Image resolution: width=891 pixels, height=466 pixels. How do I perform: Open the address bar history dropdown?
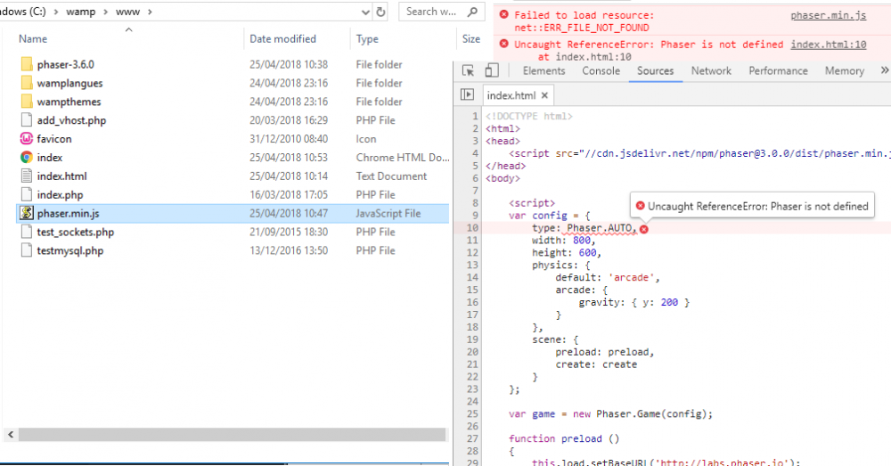[x=365, y=12]
